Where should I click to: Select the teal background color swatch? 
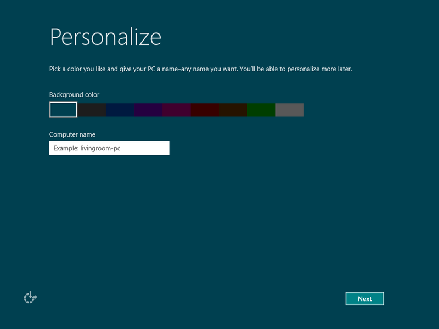tap(63, 110)
